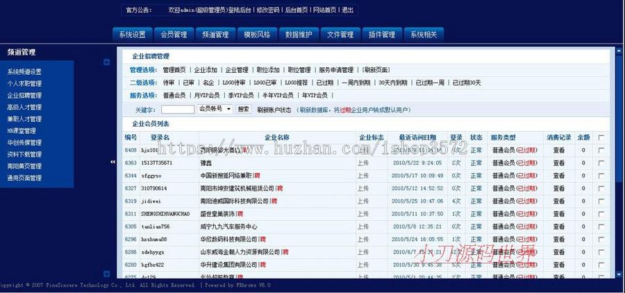Collapse sidebar with double-chevron icon
Viewport: 625px width, 293px height.
[112, 162]
